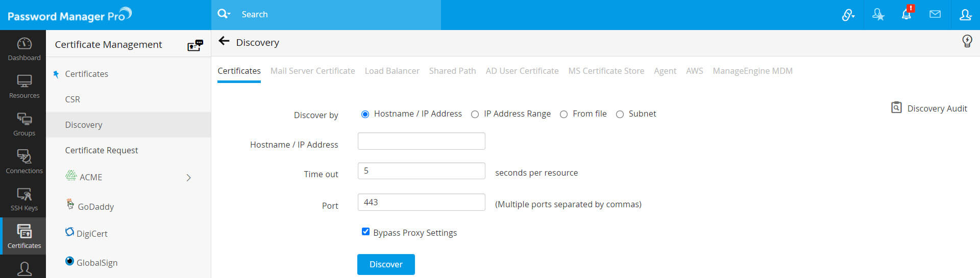This screenshot has width=980, height=278.
Task: Open the Dashboard sidebar icon
Action: [24, 49]
